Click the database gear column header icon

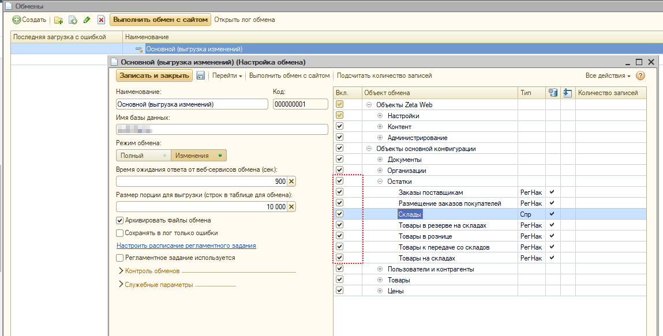click(x=553, y=93)
